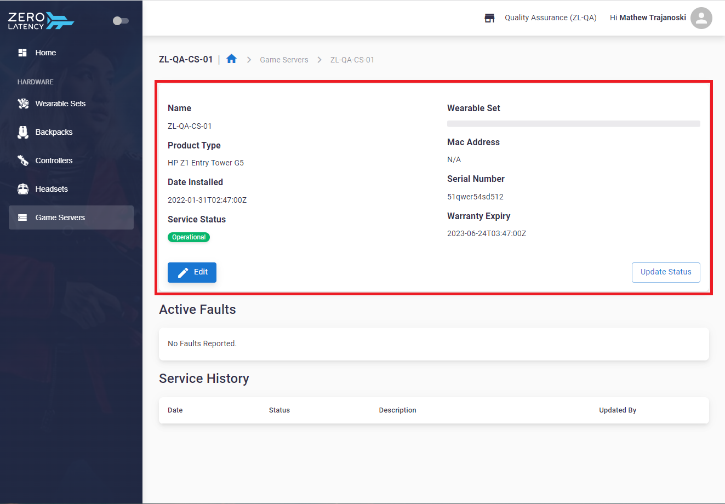Screen dimensions: 725x504
Task: Click the user avatar icon
Action: pyautogui.click(x=701, y=18)
